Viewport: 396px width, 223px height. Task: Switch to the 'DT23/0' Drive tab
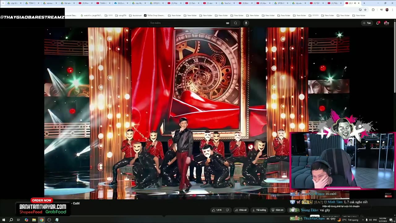(157, 3)
